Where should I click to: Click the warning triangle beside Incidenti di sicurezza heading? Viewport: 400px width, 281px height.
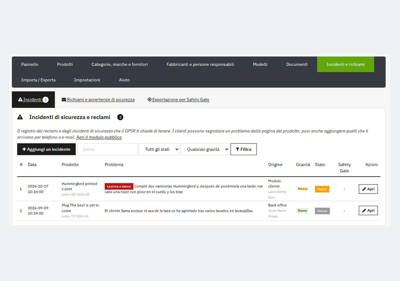(20, 117)
